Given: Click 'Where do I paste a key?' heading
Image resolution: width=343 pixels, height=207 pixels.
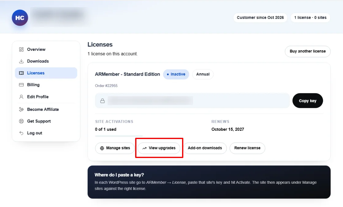Looking at the screenshot, I should pos(119,175).
